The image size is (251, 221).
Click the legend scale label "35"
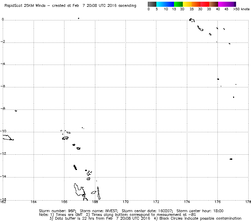(209, 9)
